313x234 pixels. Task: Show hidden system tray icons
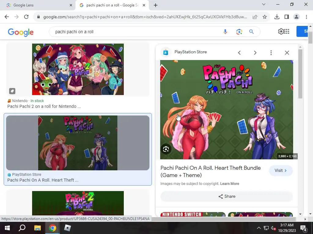[259, 228]
